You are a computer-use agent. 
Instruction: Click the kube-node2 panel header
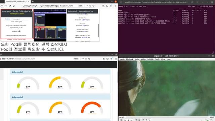coord(60,97)
